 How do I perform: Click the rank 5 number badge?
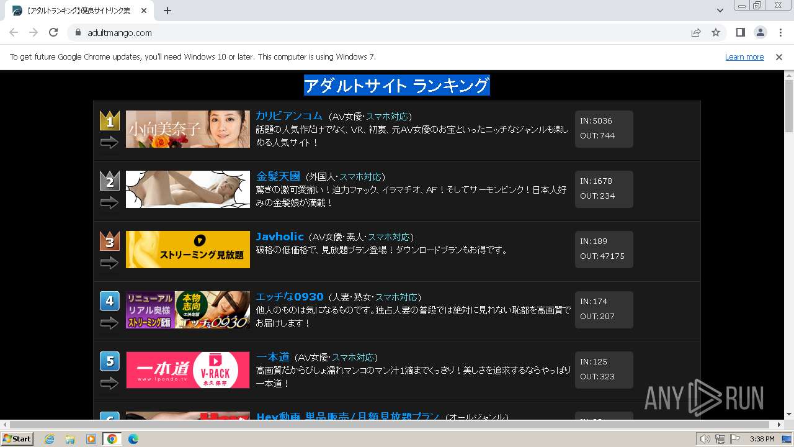click(x=110, y=361)
